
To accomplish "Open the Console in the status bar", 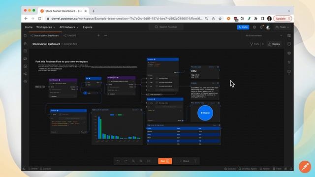I will tap(46, 169).
